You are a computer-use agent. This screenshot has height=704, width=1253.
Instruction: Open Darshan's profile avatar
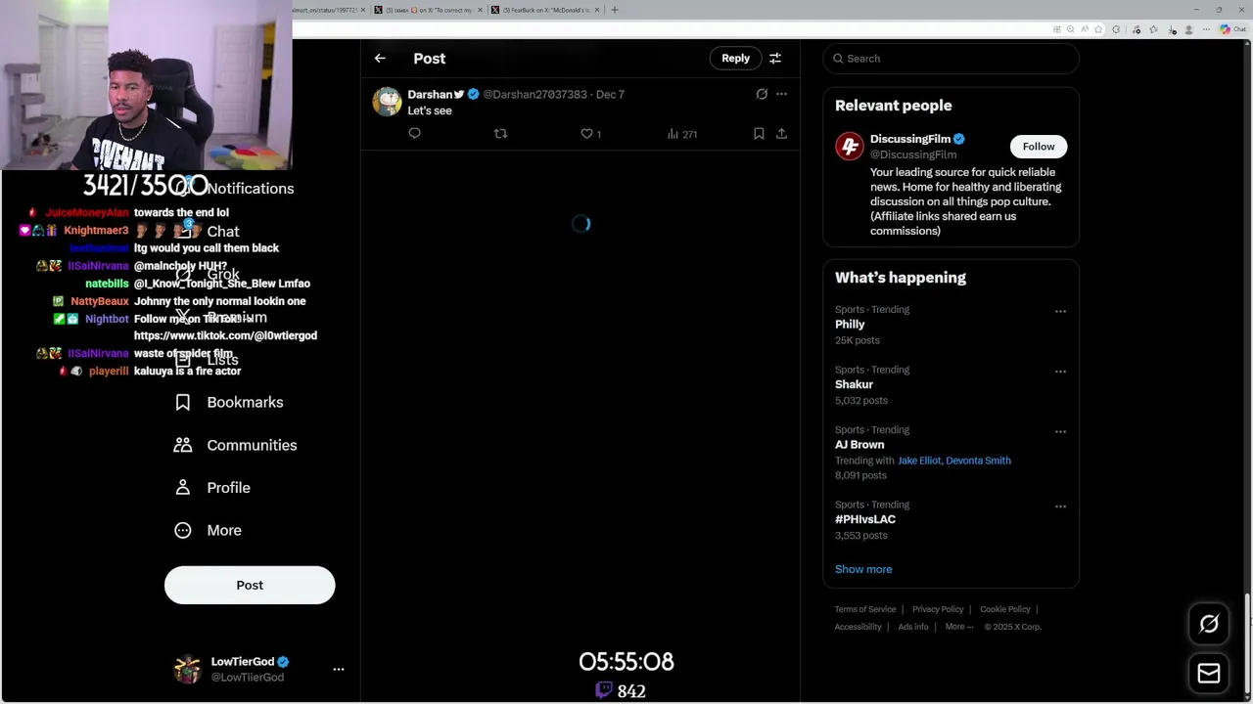click(387, 102)
